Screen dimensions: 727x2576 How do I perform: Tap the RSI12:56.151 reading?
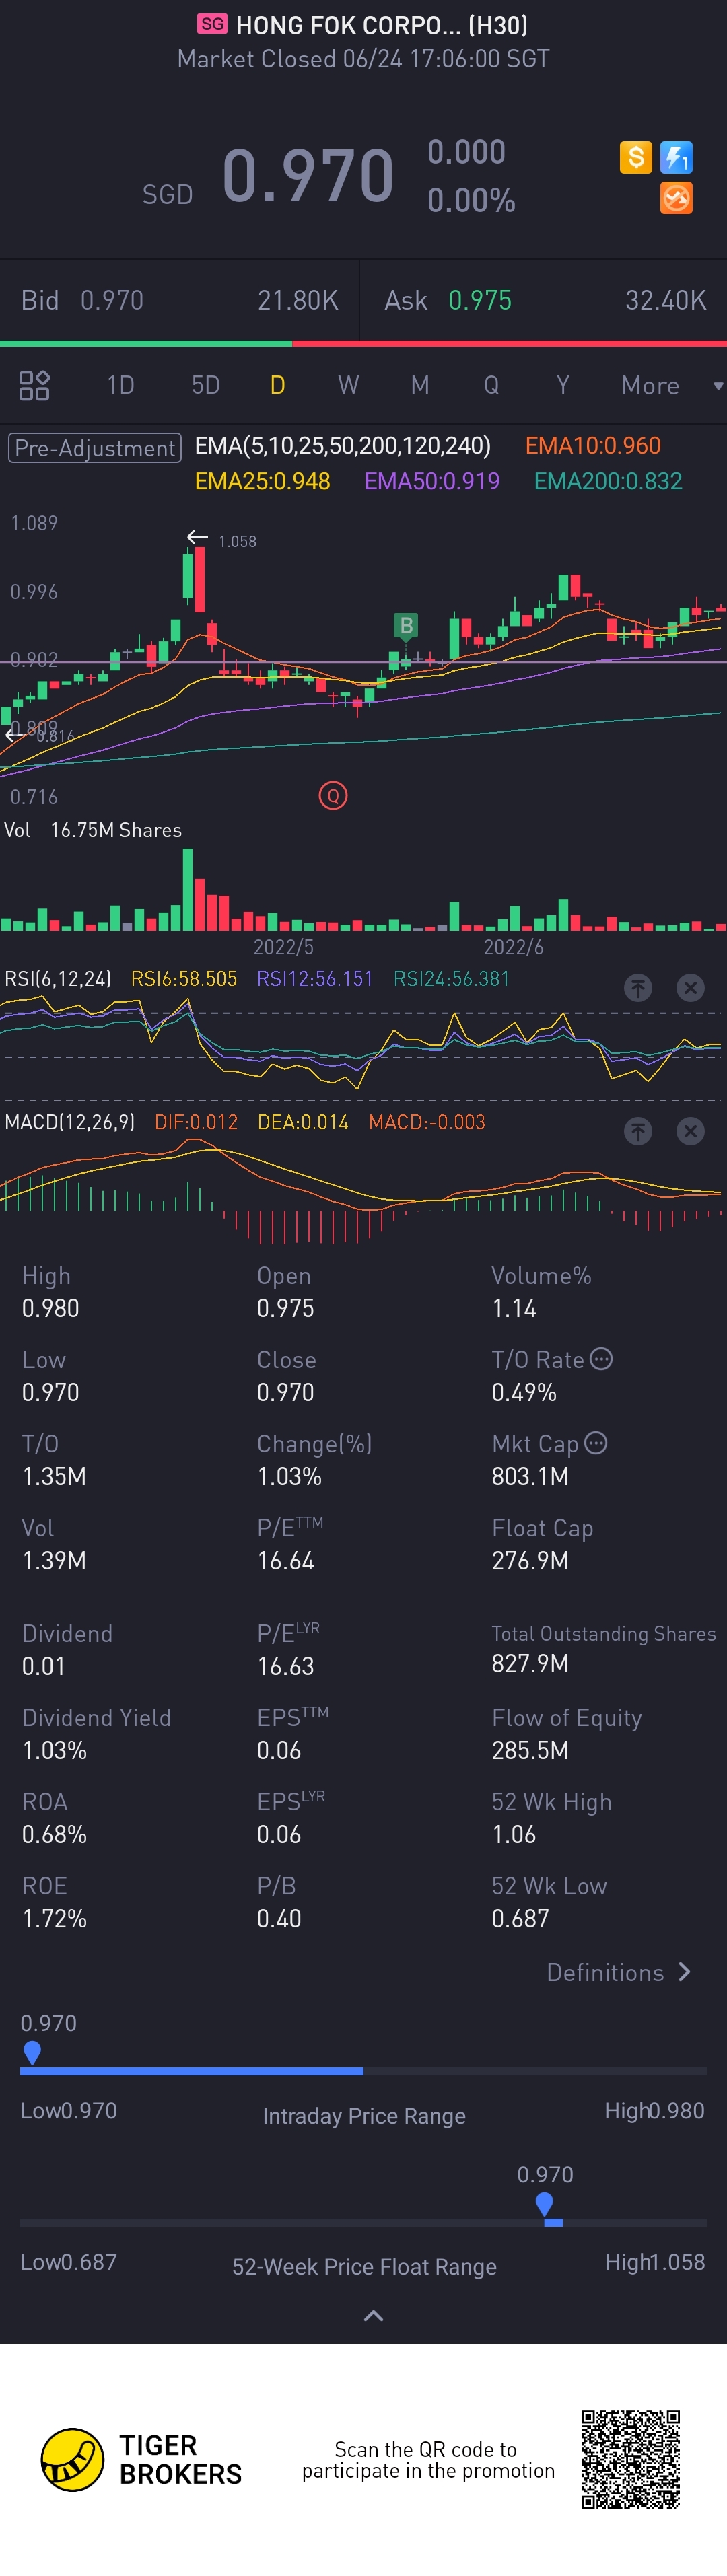pyautogui.click(x=315, y=979)
